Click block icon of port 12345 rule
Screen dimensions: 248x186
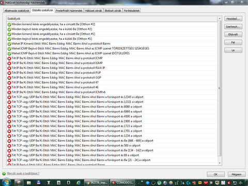(x=9, y=97)
